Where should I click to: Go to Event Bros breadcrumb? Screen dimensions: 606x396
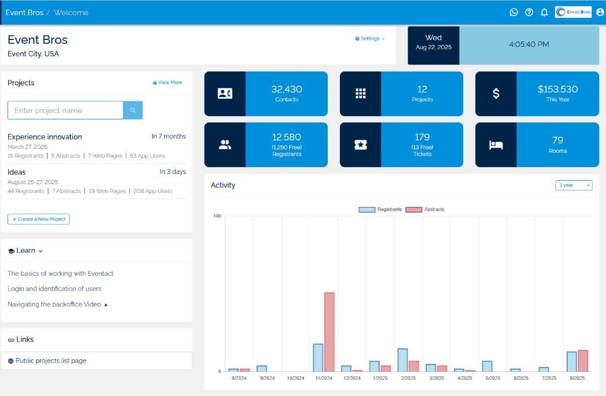pos(24,13)
